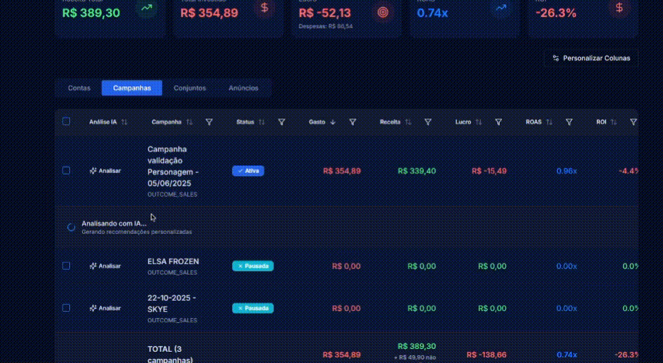Image resolution: width=663 pixels, height=363 pixels.
Task: Click the filter icon in Campanha column
Action: click(209, 122)
